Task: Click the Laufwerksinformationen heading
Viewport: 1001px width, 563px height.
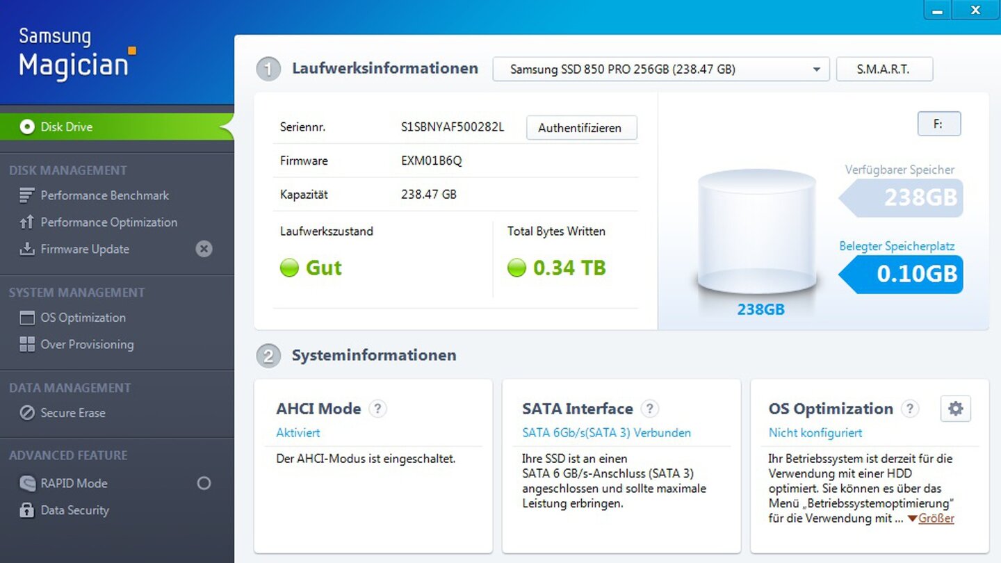Action: click(385, 68)
